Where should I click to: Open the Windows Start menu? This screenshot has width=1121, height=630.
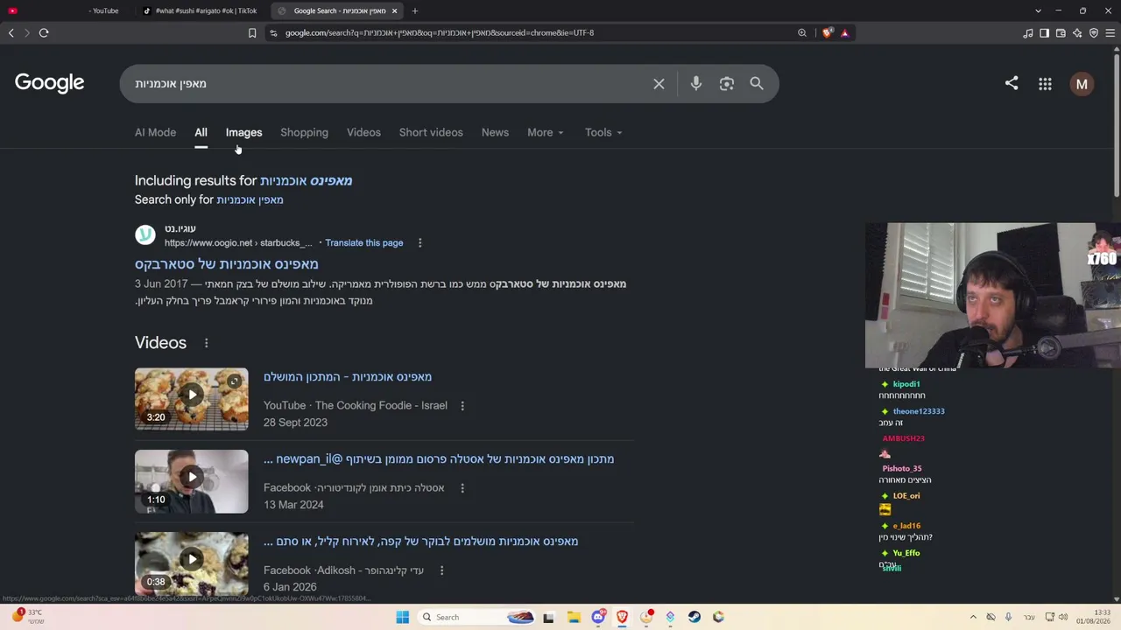(402, 617)
